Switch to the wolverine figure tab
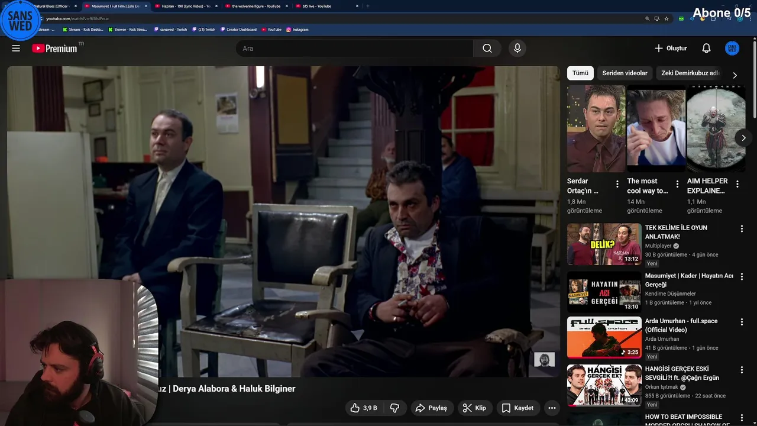The height and width of the screenshot is (426, 757). click(256, 6)
